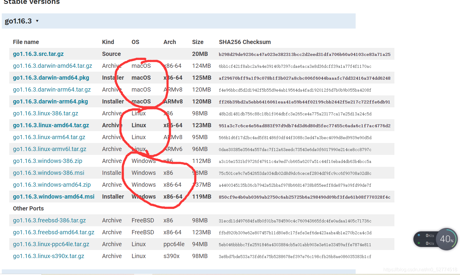Click the 112MB size in windows-386.zip row
The width and height of the screenshot is (460, 275).
[202, 161]
